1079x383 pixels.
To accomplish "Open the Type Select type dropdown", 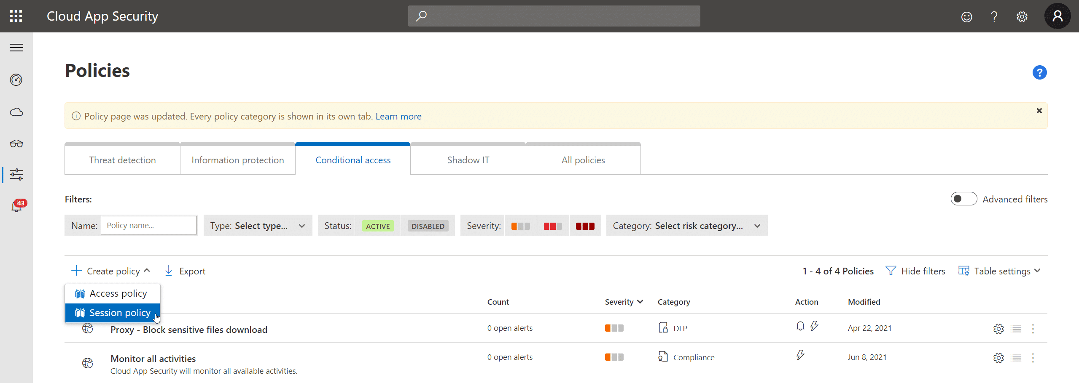I will [x=258, y=226].
